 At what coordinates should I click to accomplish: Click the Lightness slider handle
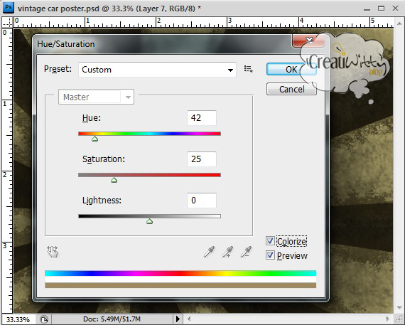(149, 221)
